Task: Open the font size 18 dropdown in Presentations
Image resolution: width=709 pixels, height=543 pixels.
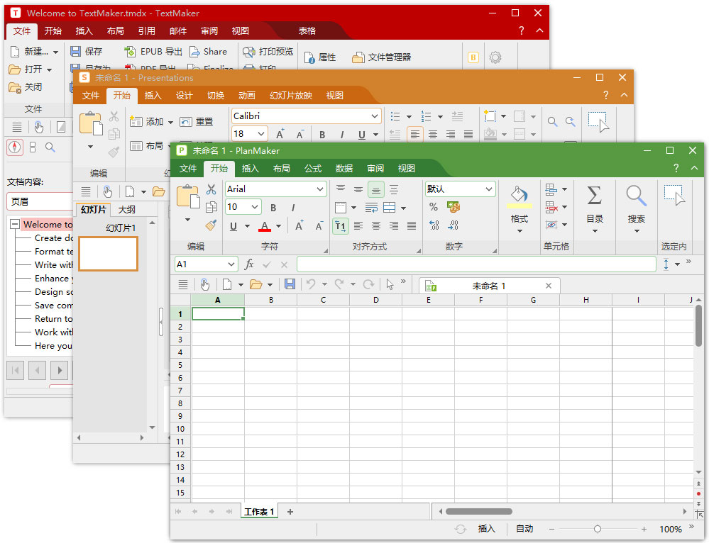Action: pyautogui.click(x=261, y=134)
